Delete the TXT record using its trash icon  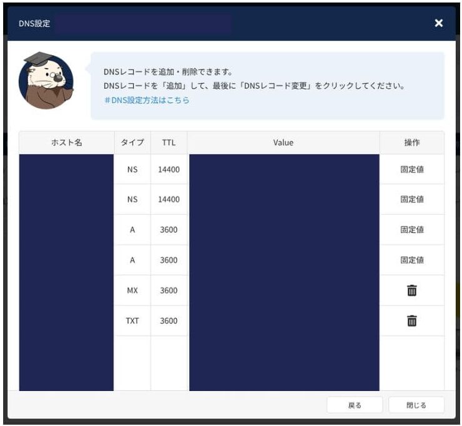click(x=411, y=321)
